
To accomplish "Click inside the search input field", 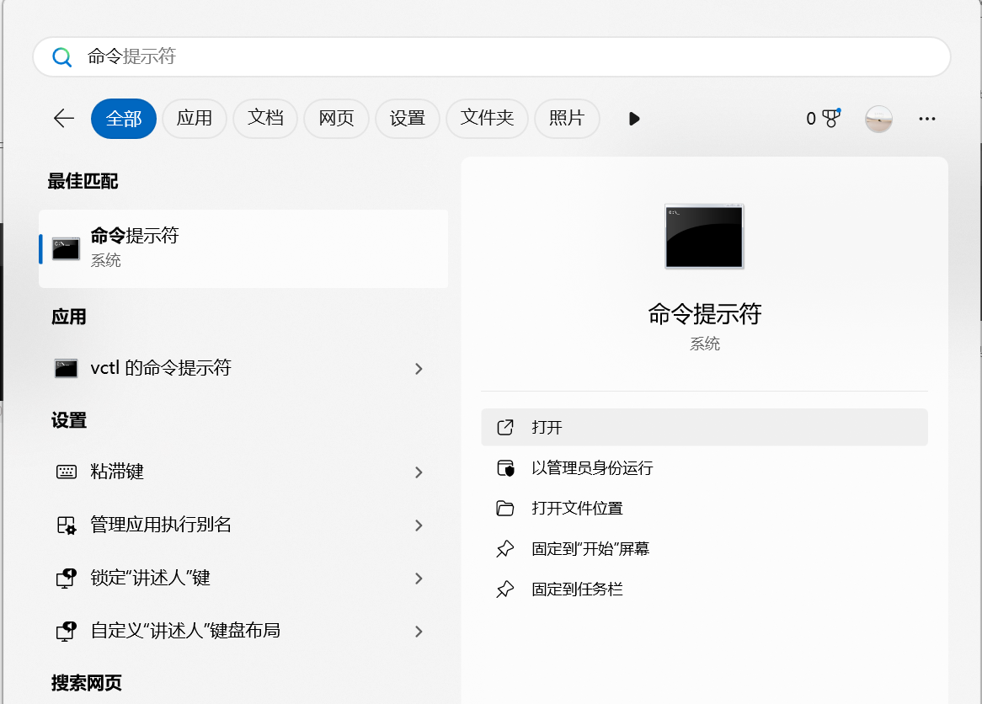I will [x=337, y=56].
